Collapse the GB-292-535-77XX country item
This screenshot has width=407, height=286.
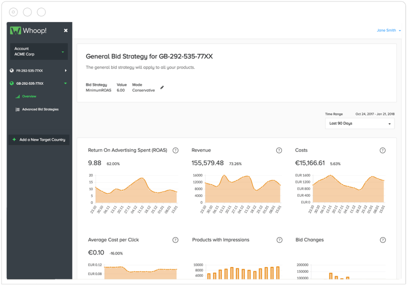point(65,83)
